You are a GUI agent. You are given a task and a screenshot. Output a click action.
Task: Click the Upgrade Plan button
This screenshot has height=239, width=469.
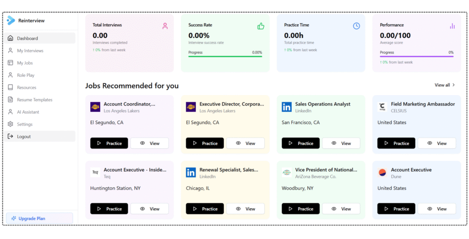coord(39,218)
